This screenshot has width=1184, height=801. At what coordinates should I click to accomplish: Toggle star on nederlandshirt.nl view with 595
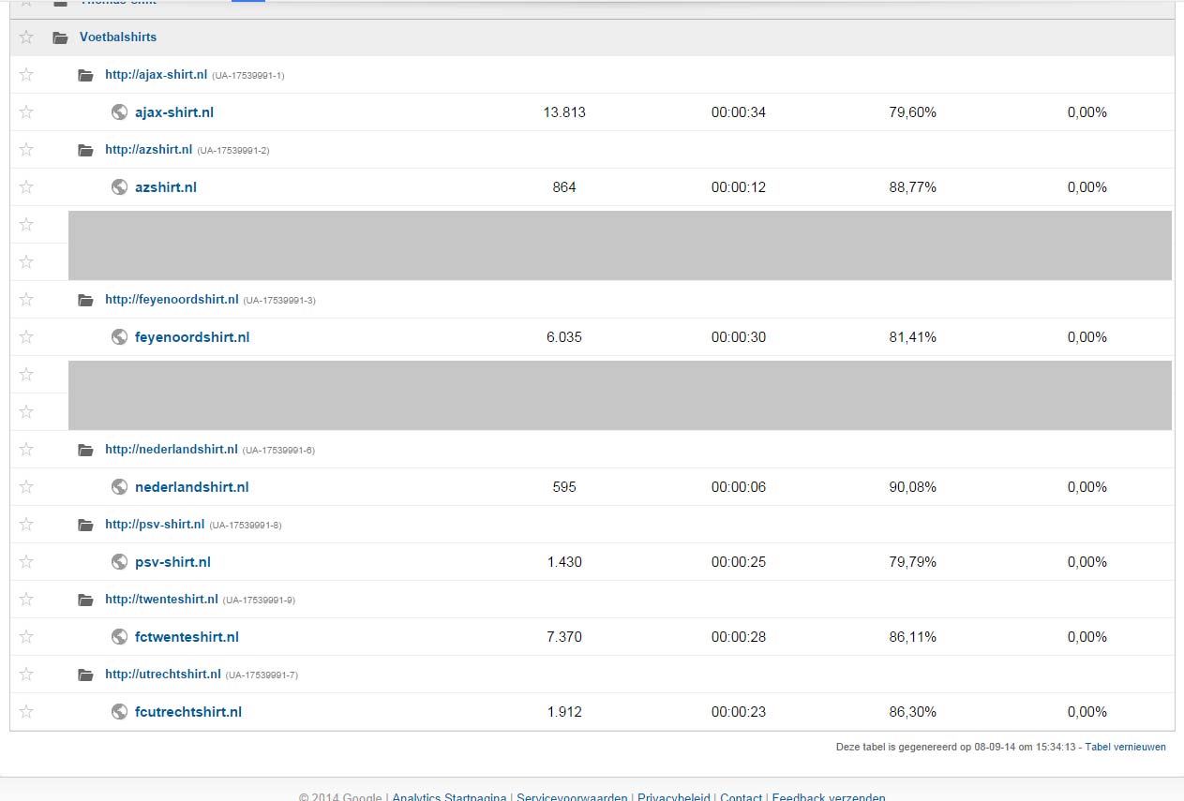click(26, 487)
